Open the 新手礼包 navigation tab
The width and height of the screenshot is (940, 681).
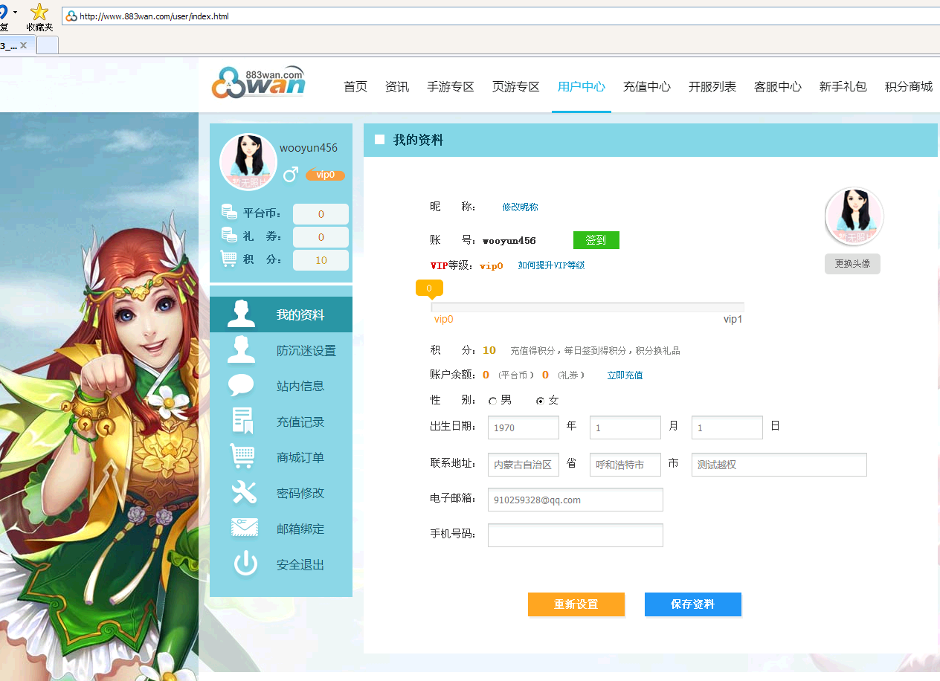[843, 87]
